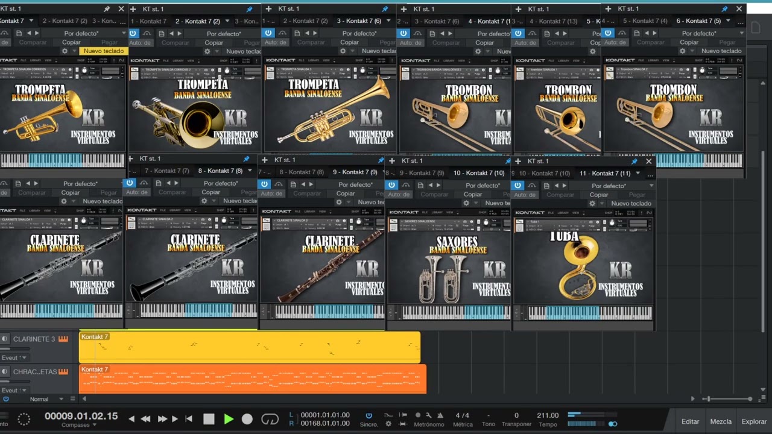The image size is (772, 434).
Task: Pin the first KT st. 1 Trompeta window
Action: pyautogui.click(x=107, y=9)
